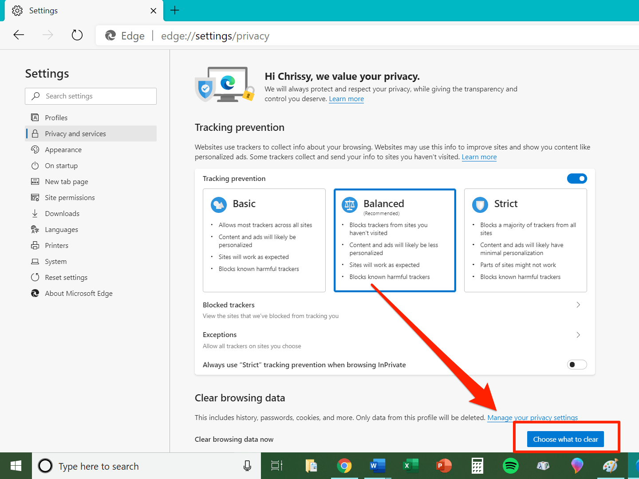
Task: Open File Explorer from taskbar
Action: 312,466
